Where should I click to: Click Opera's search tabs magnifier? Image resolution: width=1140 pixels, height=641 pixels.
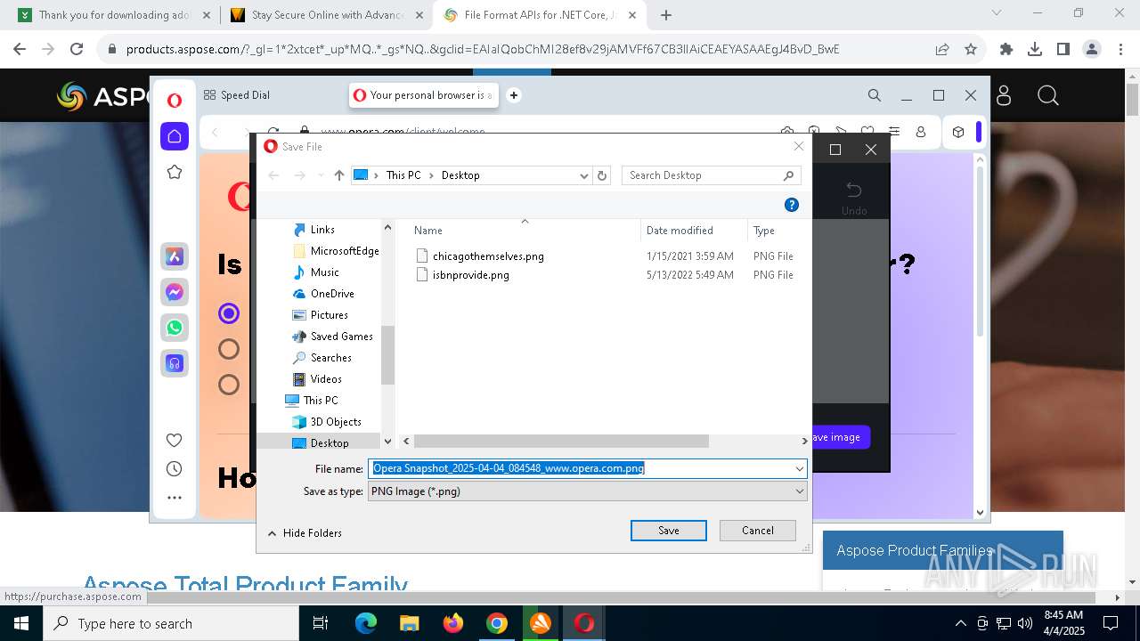coord(875,95)
